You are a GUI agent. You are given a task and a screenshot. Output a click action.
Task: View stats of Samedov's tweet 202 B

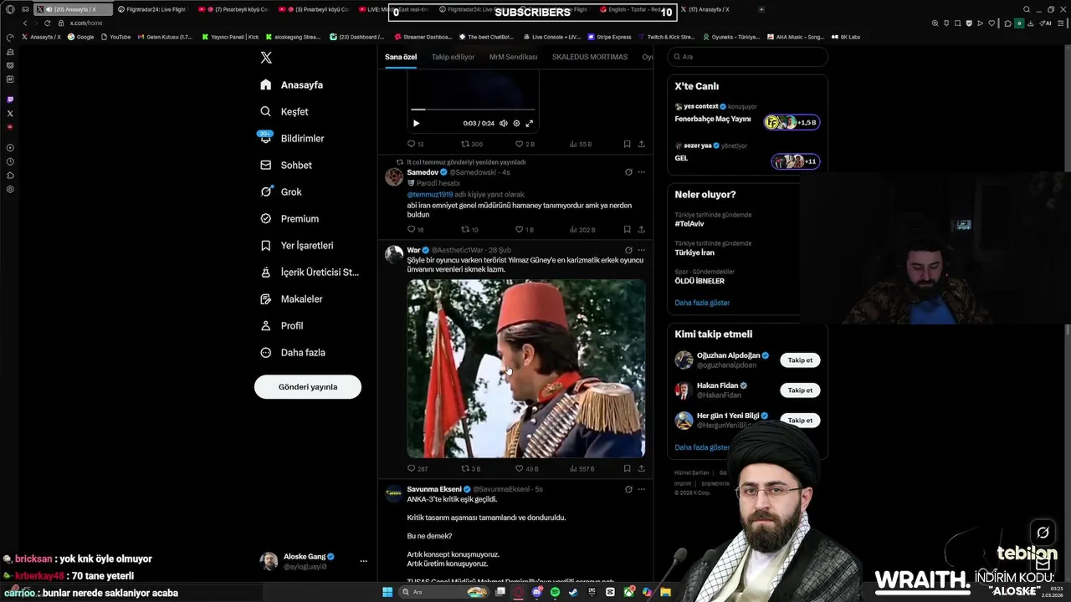click(582, 229)
